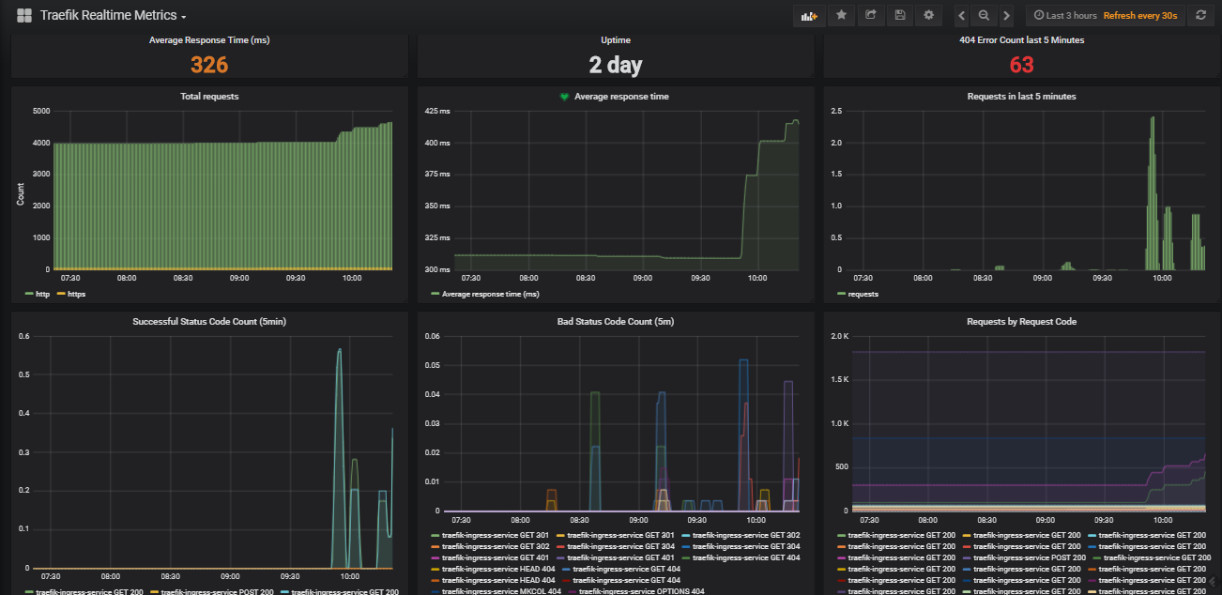The height and width of the screenshot is (595, 1222).
Task: Click the green http legend color swatch
Action: click(x=28, y=294)
